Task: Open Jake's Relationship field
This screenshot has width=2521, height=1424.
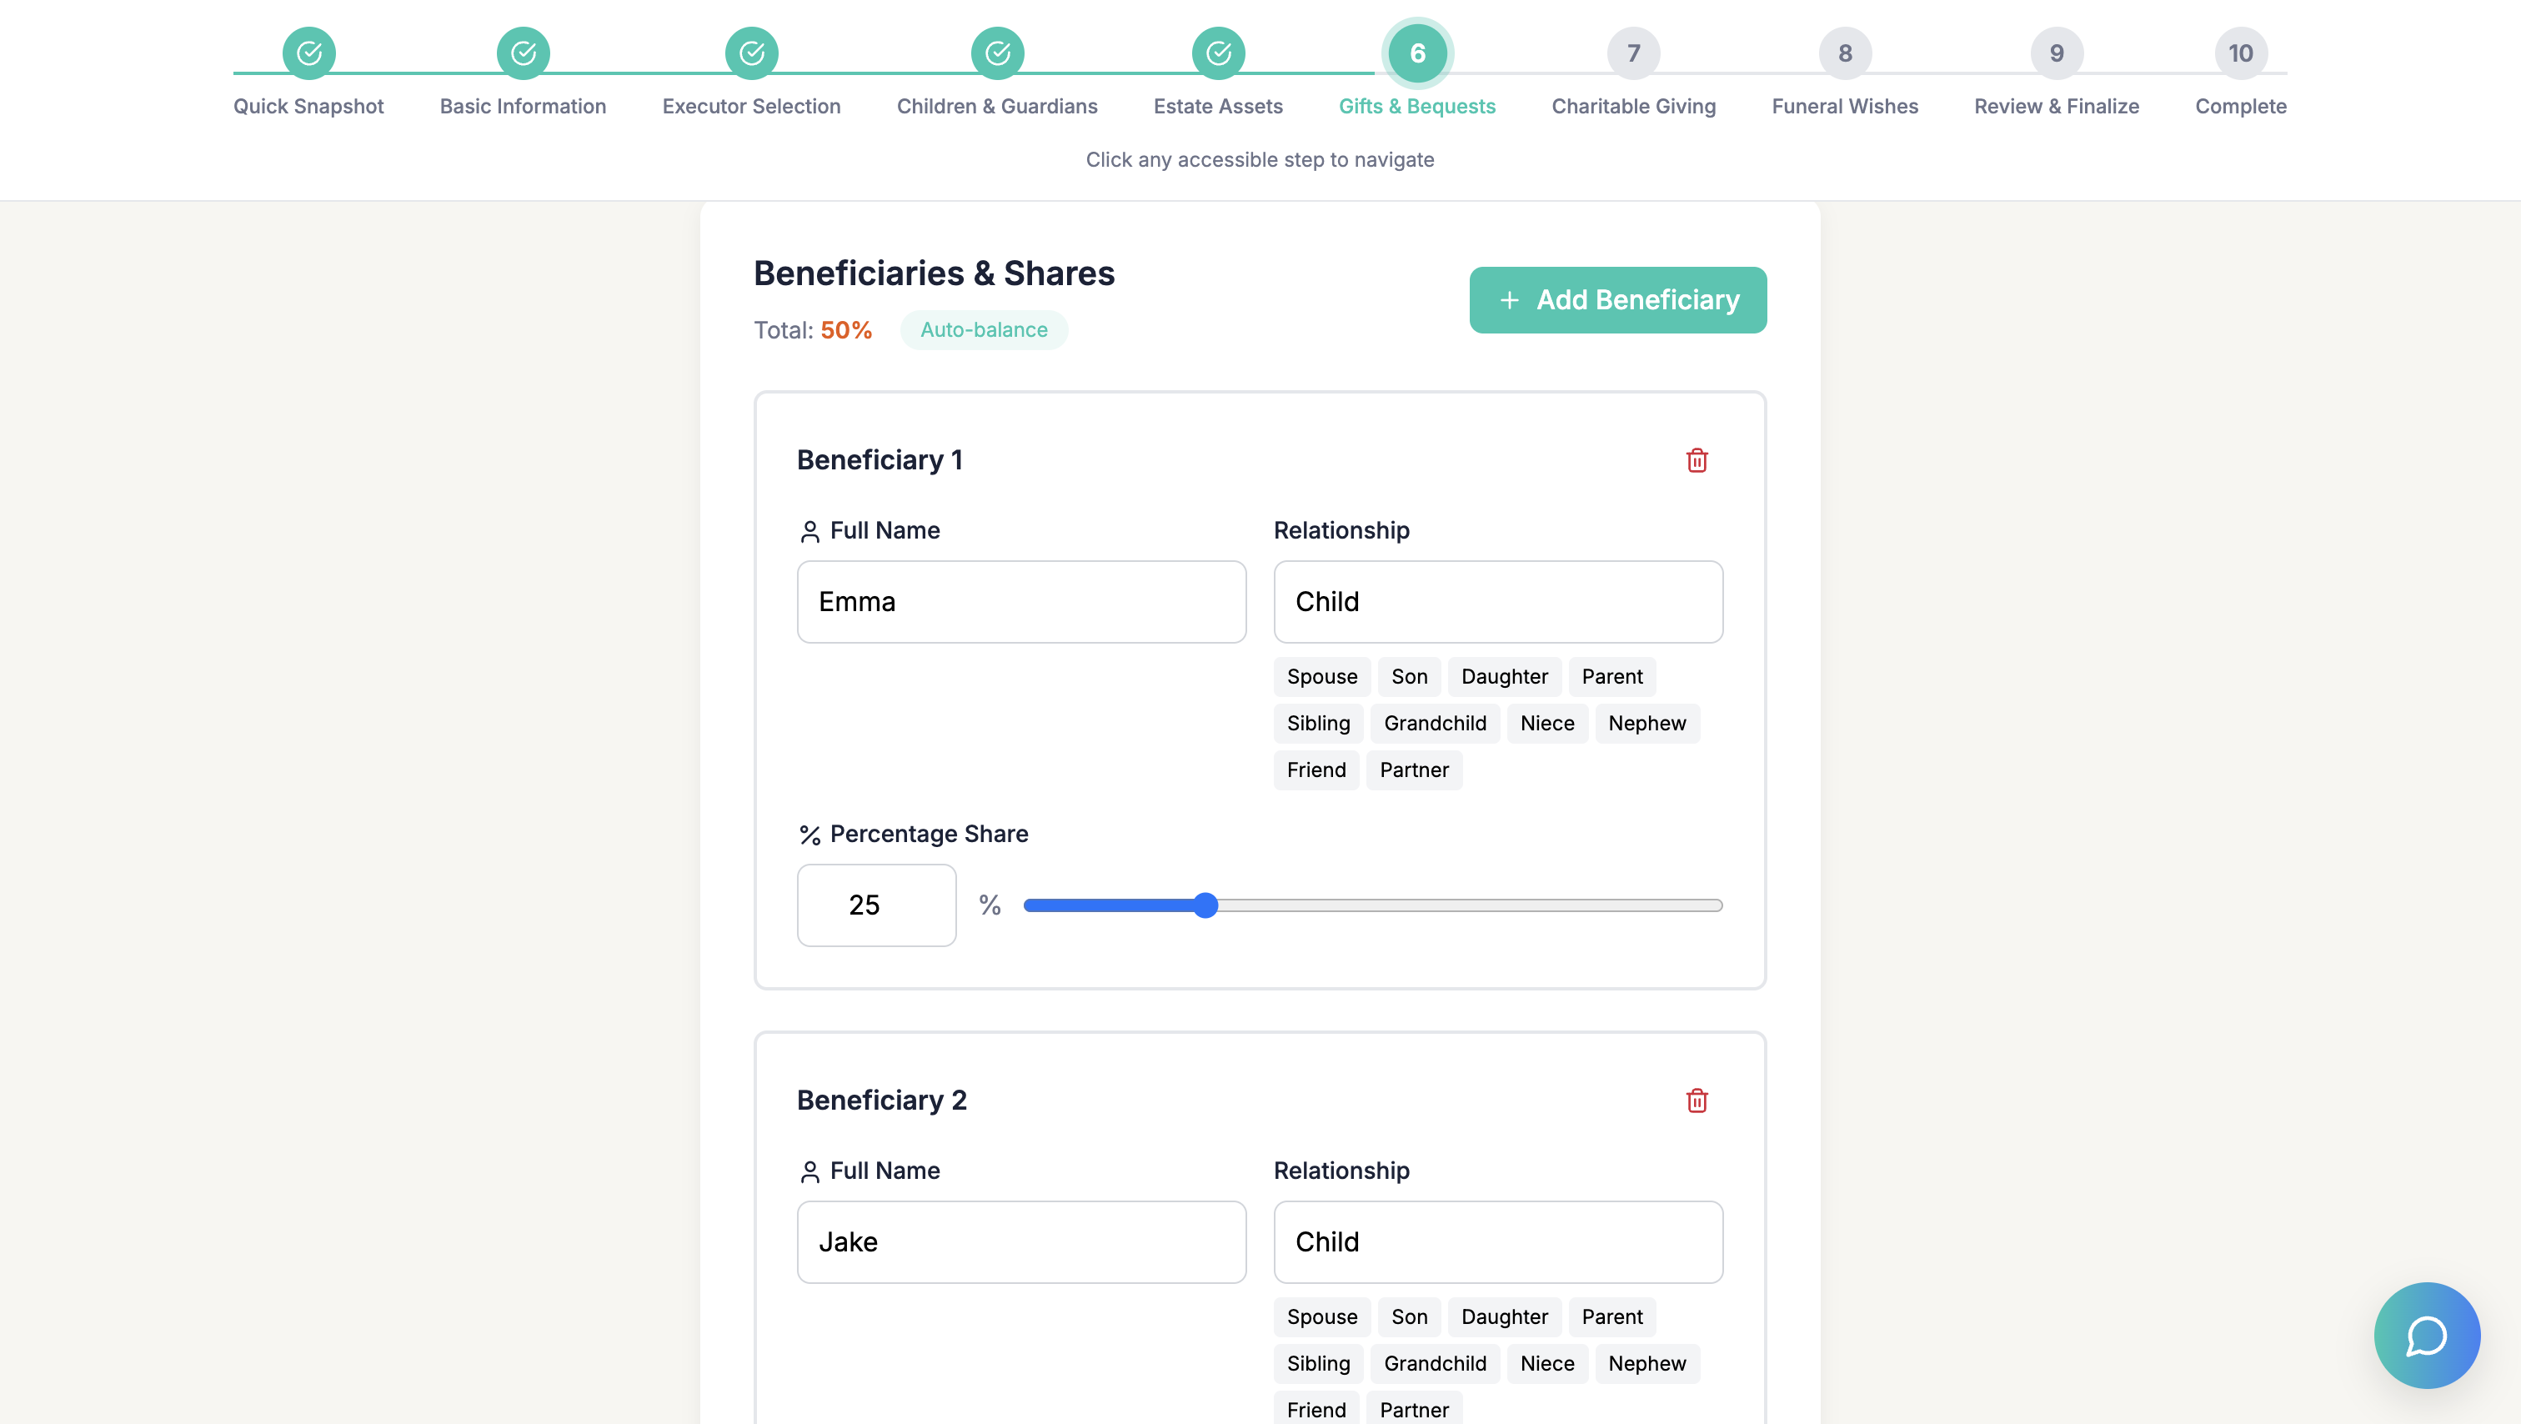Action: 1497,1241
